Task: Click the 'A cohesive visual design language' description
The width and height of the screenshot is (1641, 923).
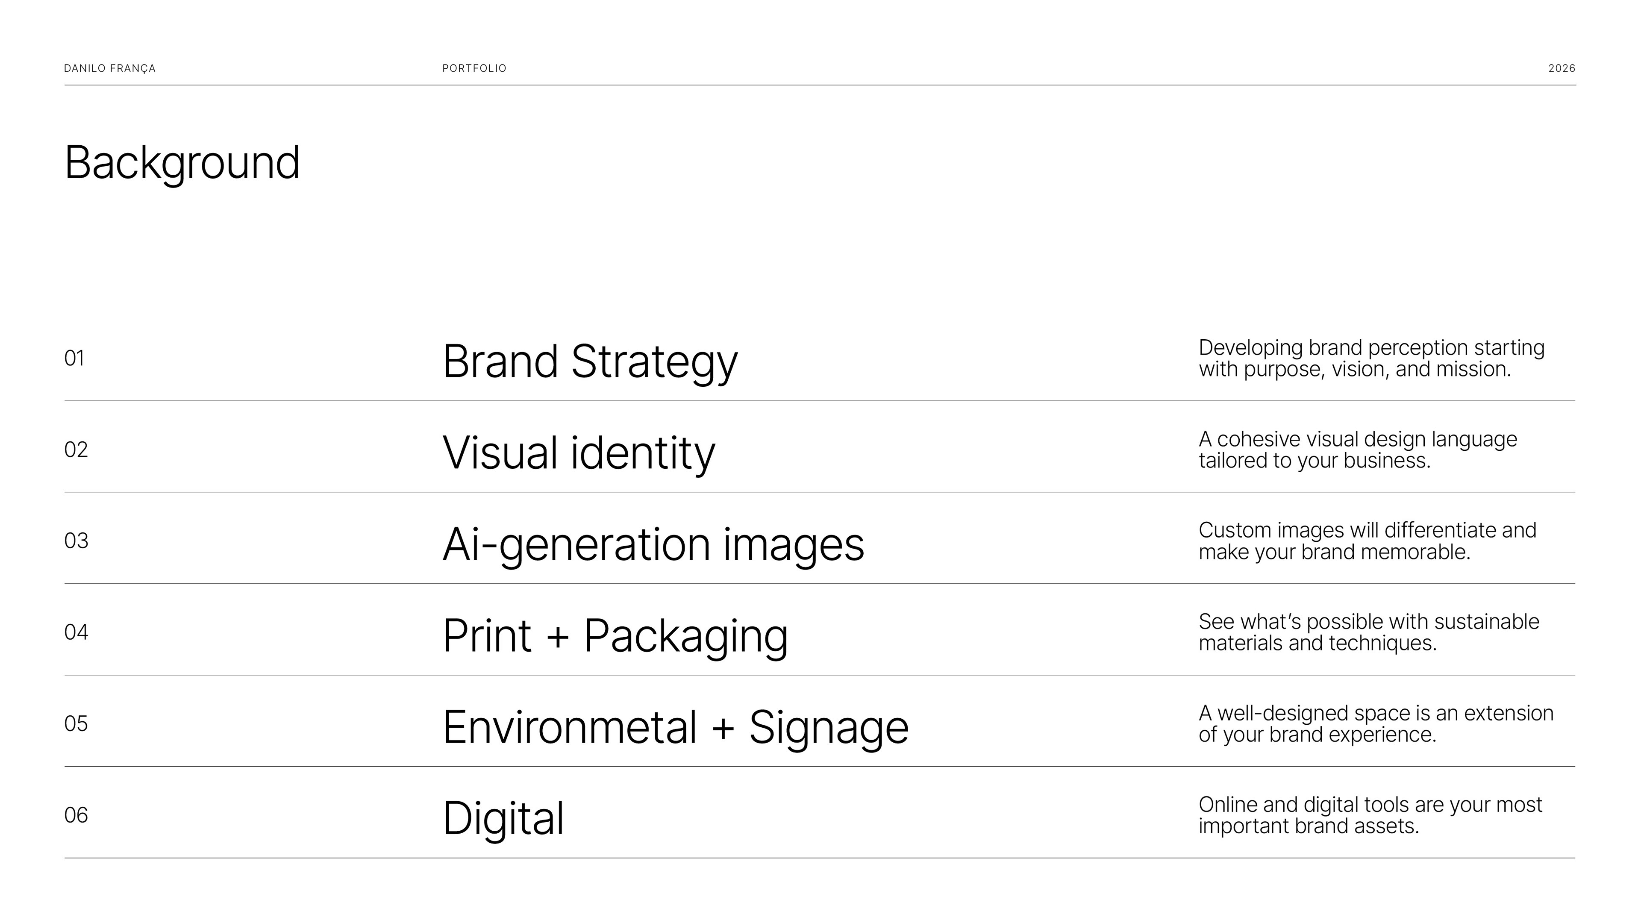Action: coord(1358,450)
